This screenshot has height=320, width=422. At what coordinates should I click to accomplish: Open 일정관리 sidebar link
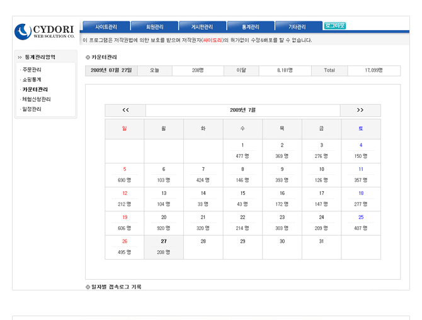32,109
